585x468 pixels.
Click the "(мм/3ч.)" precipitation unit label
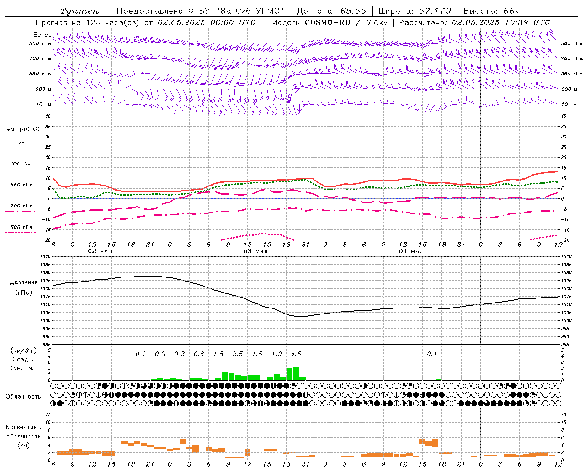point(23,351)
